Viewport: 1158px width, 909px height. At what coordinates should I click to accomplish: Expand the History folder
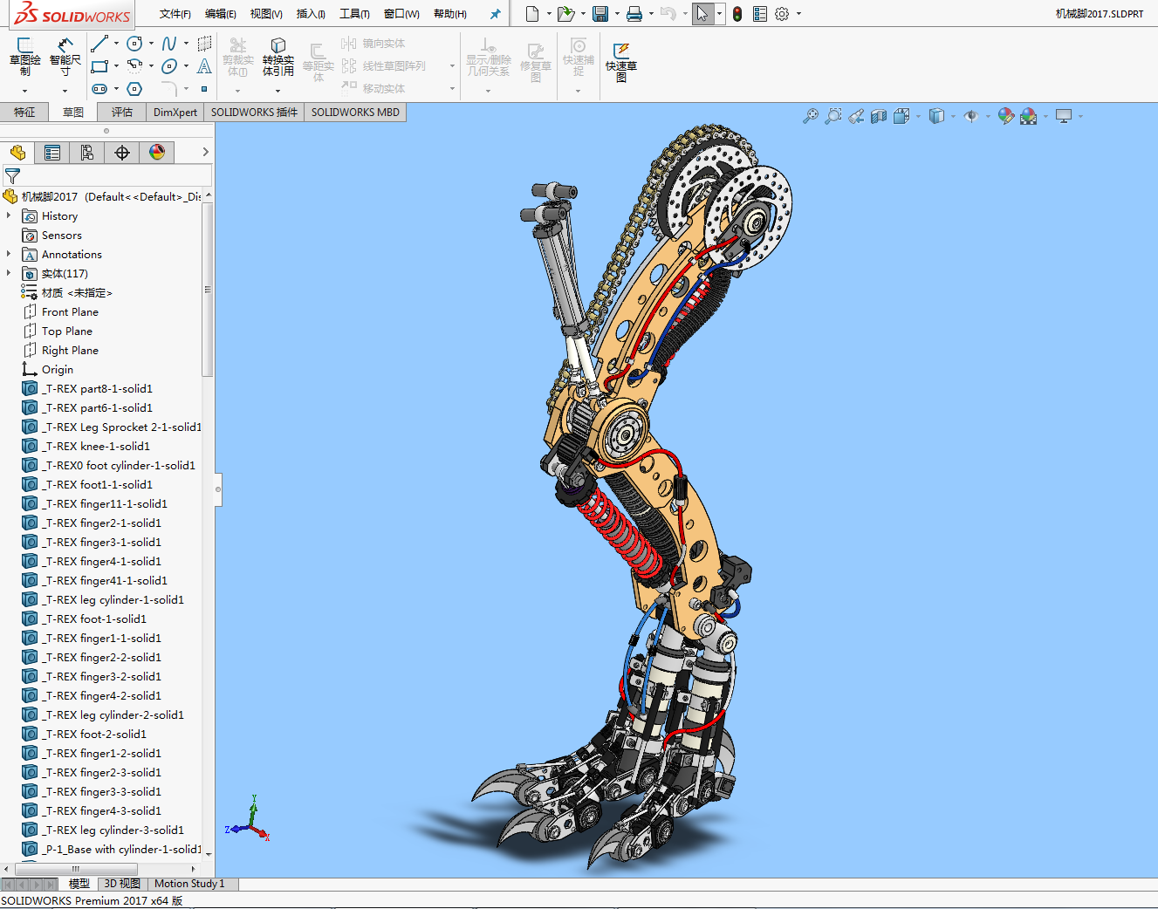point(9,215)
